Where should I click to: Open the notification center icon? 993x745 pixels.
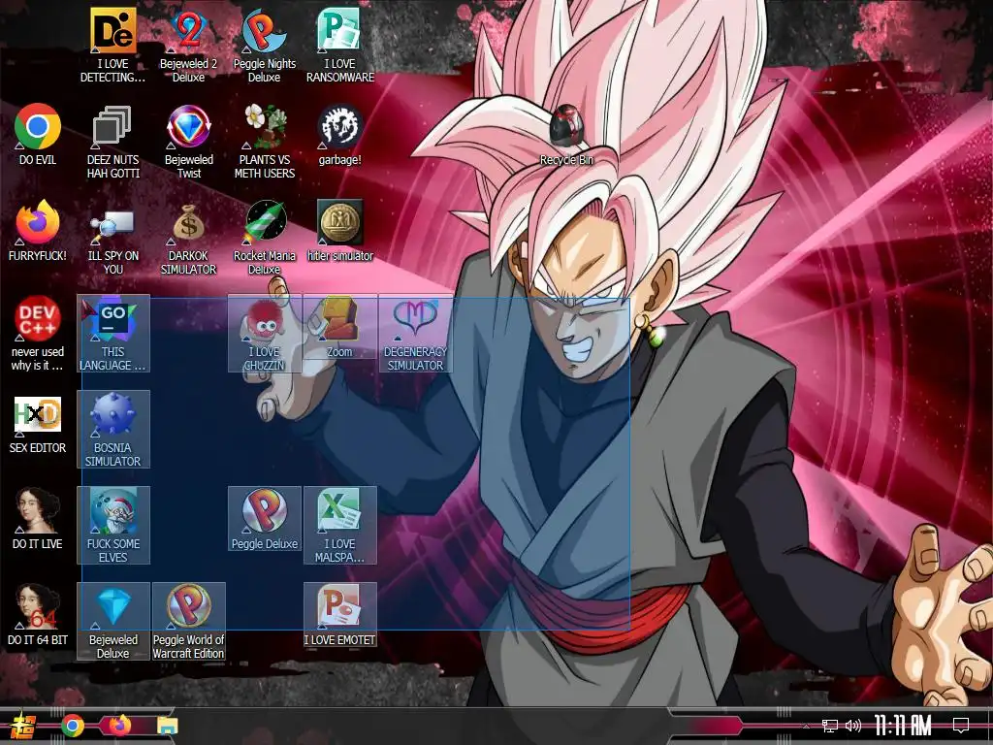[x=961, y=725]
